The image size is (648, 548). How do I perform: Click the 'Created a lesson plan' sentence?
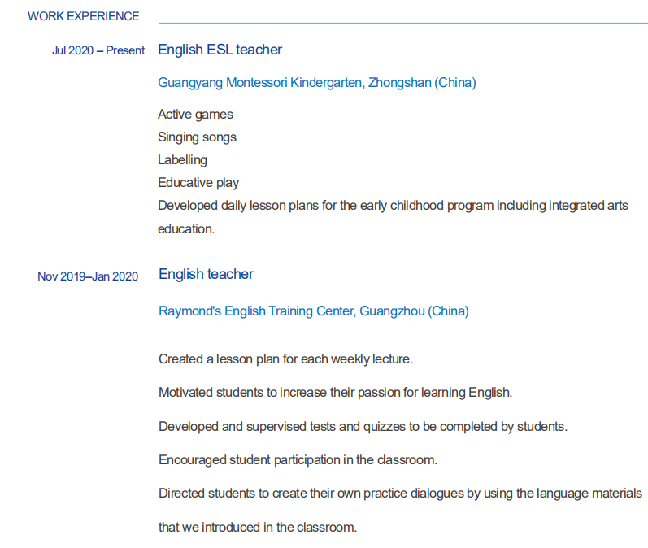(x=285, y=359)
